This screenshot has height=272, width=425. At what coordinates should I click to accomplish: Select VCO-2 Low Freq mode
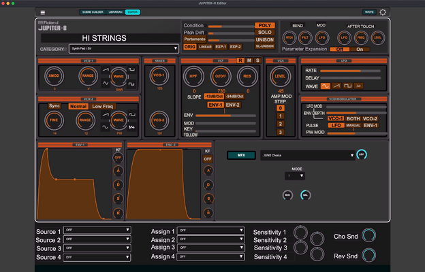(102, 106)
